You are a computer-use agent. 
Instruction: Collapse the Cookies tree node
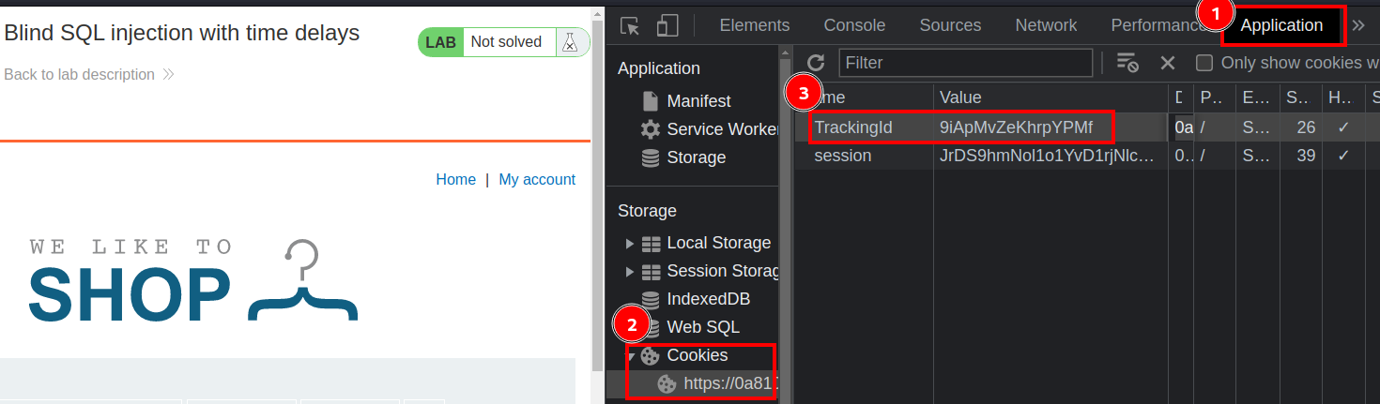pyautogui.click(x=631, y=356)
